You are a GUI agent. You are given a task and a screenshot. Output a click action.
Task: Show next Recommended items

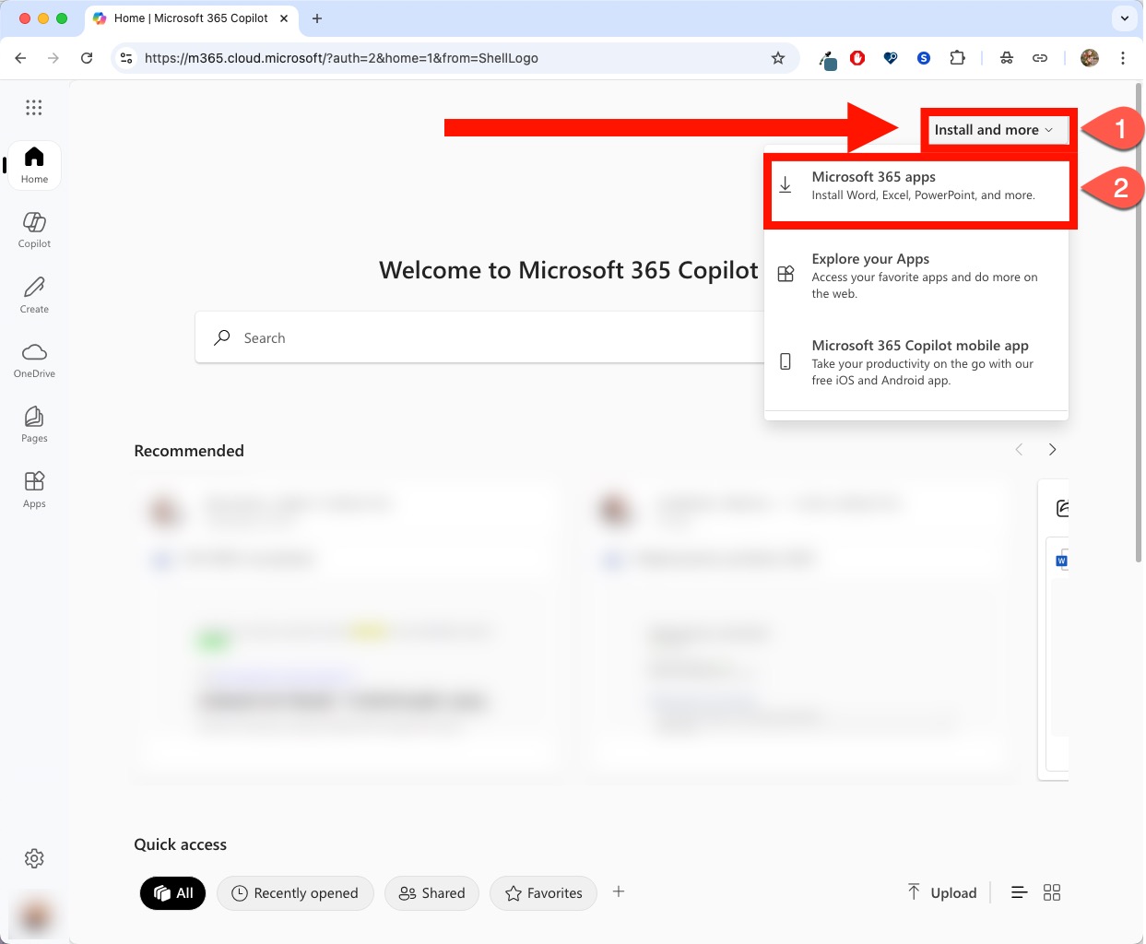pyautogui.click(x=1052, y=450)
